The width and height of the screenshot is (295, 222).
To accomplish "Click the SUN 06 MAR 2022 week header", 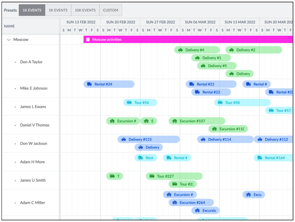I will pos(200,22).
